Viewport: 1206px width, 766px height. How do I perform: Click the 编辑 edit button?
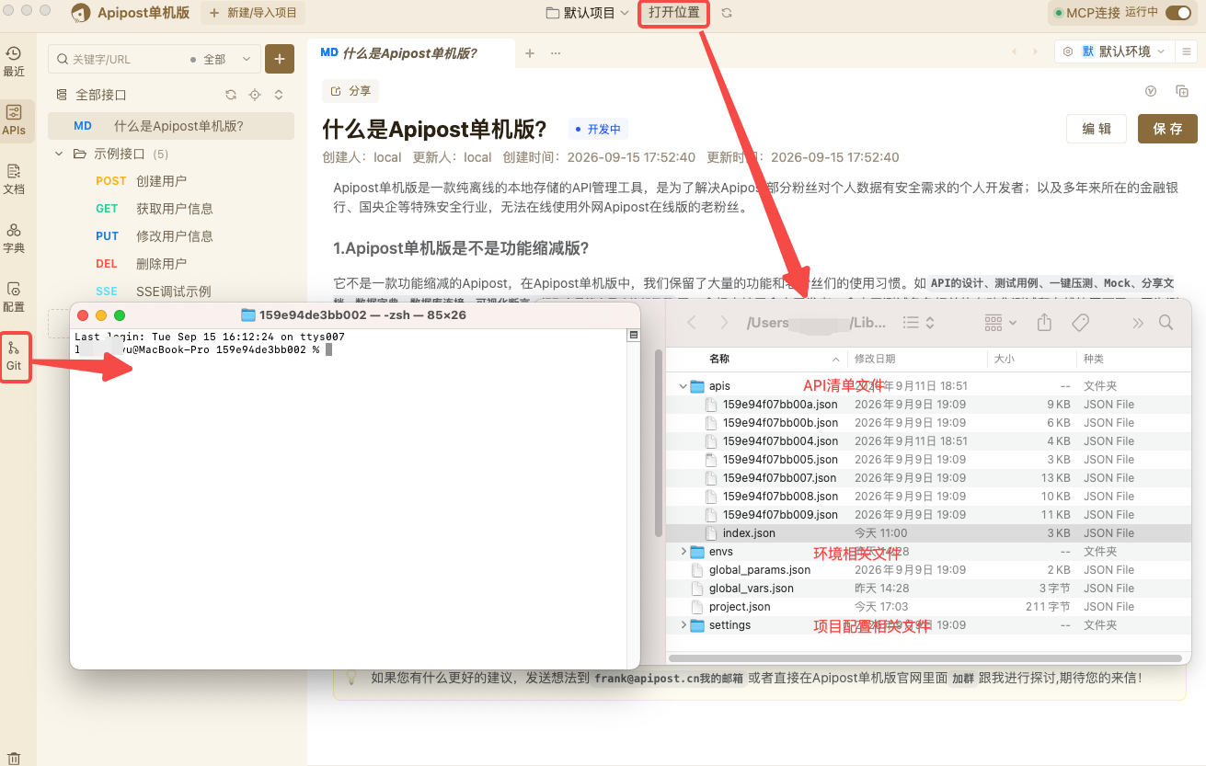coord(1097,129)
